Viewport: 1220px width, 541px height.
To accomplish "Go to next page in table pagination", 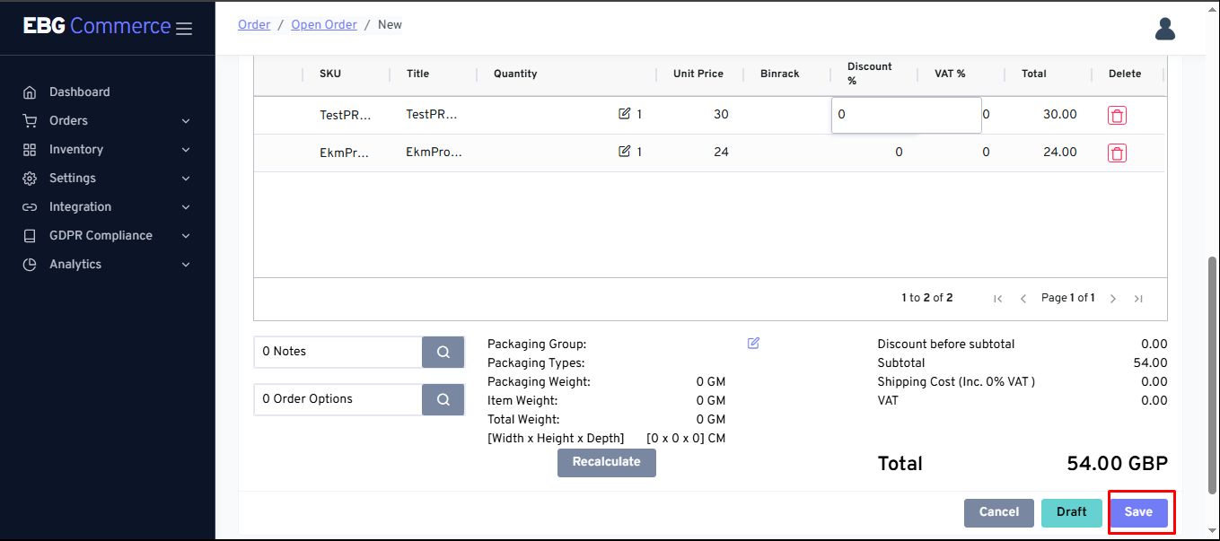I will (1112, 299).
